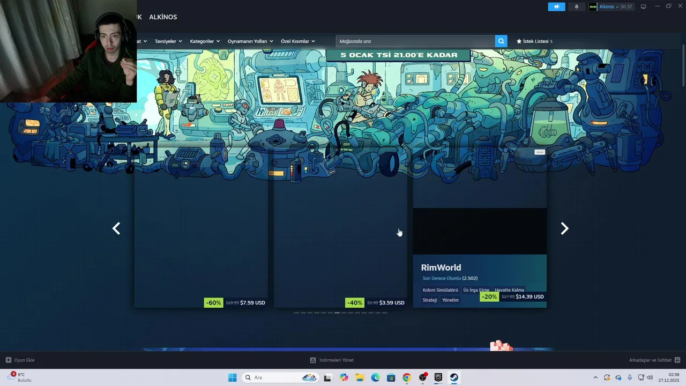
Task: Open Google Chrome from taskbar
Action: coord(407,377)
